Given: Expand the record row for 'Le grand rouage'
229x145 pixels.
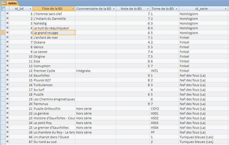Looking at the screenshot, I should click(x=7, y=33).
